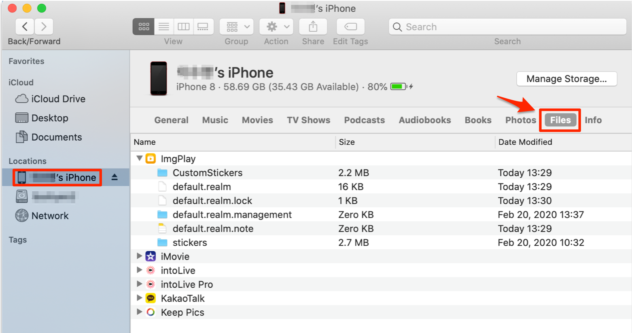The width and height of the screenshot is (632, 333).
Task: Open the Music tab
Action: click(215, 120)
